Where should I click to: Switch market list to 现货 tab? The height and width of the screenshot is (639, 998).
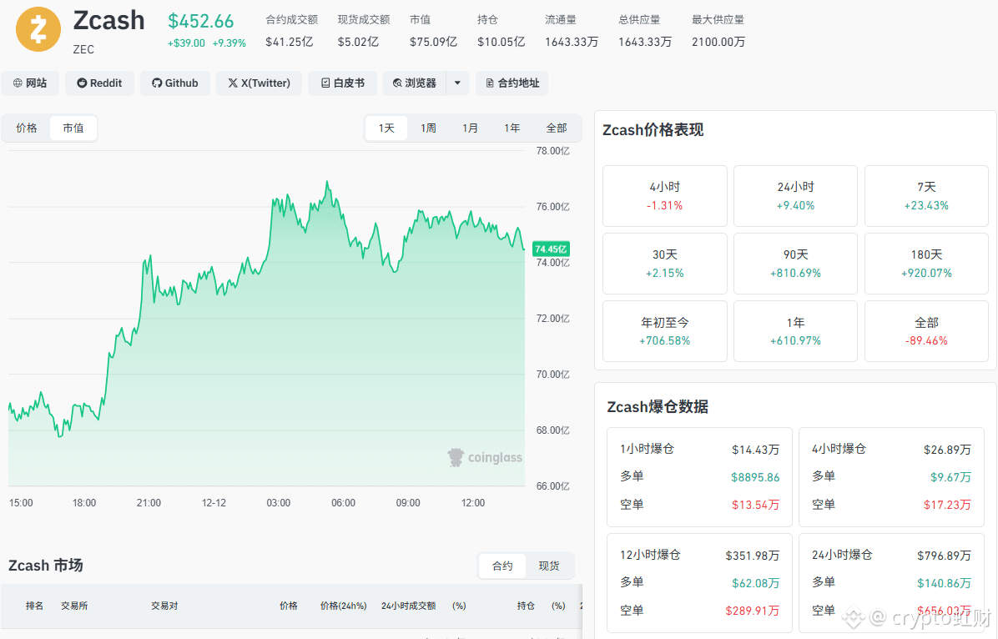pos(548,566)
